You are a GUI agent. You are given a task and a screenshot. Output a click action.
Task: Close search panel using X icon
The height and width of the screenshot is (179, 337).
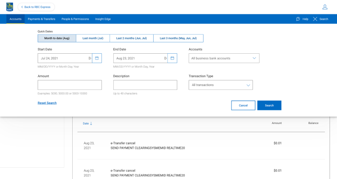[x=315, y=19]
